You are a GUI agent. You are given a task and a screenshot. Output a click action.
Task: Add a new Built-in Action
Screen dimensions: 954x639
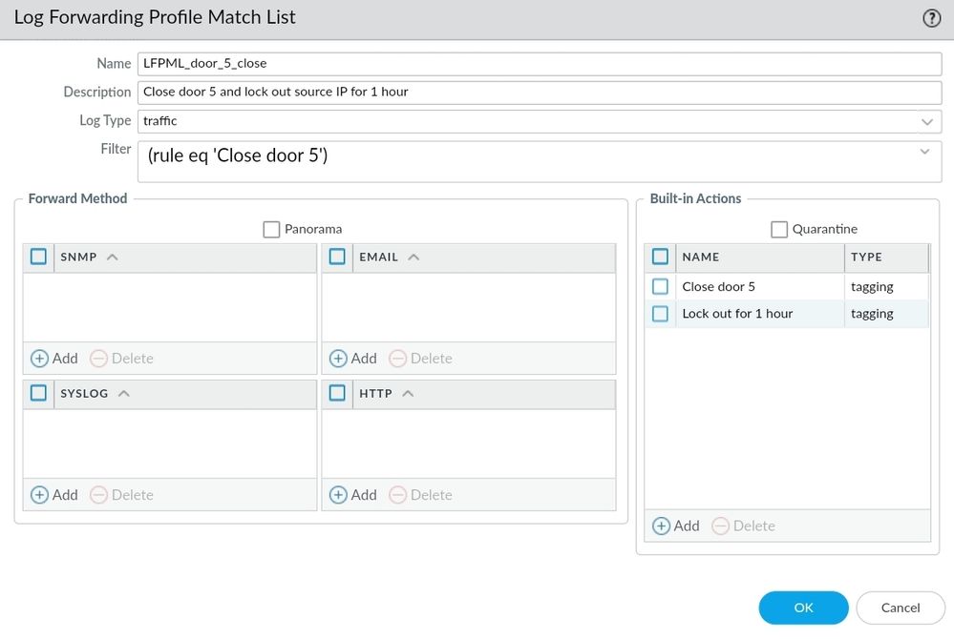(662, 526)
